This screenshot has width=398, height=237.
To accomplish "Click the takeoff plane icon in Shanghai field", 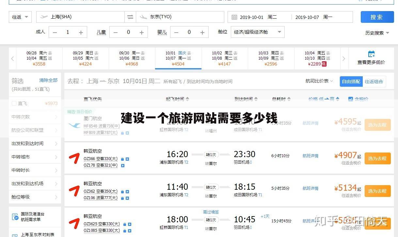I will pos(44,17).
